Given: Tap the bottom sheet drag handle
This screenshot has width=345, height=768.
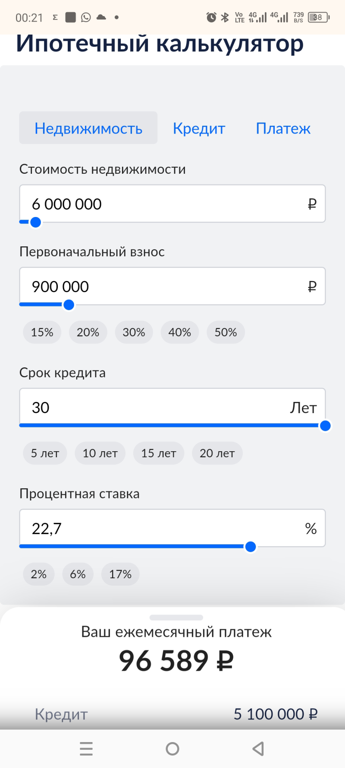Looking at the screenshot, I should click(176, 617).
